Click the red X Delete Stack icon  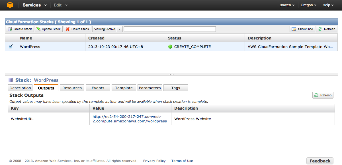click(67, 29)
